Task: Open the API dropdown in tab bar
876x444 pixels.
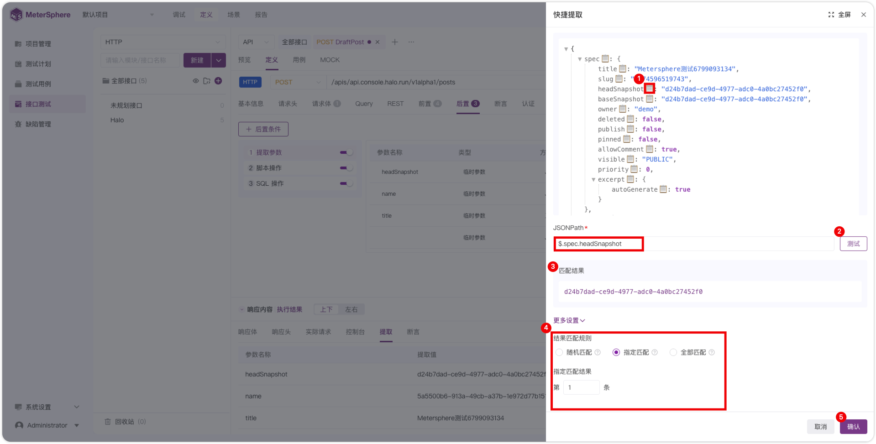Action: [x=256, y=42]
